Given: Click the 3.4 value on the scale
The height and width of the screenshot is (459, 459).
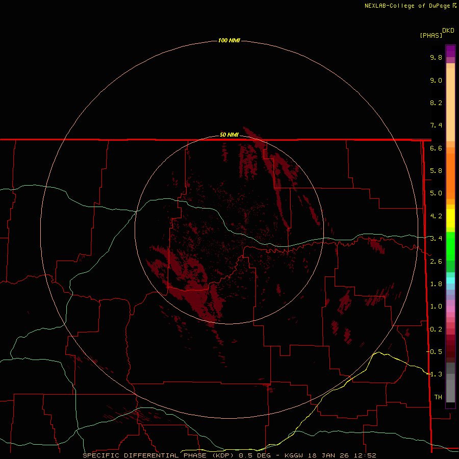Looking at the screenshot, I should tap(436, 239).
